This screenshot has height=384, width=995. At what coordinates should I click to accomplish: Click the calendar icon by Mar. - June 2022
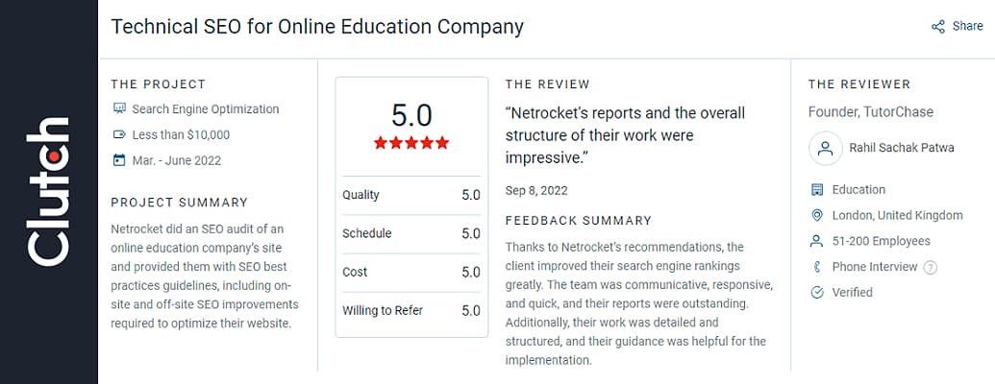[119, 159]
